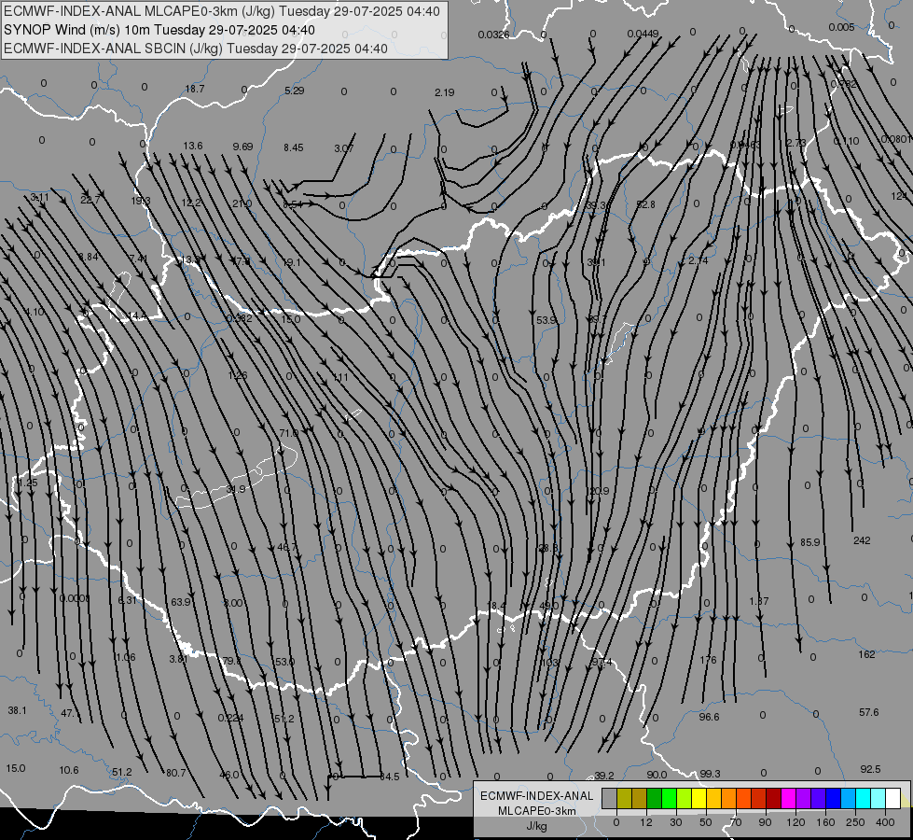Select the map value 1.06
This screenshot has height=840, width=913.
tap(125, 657)
